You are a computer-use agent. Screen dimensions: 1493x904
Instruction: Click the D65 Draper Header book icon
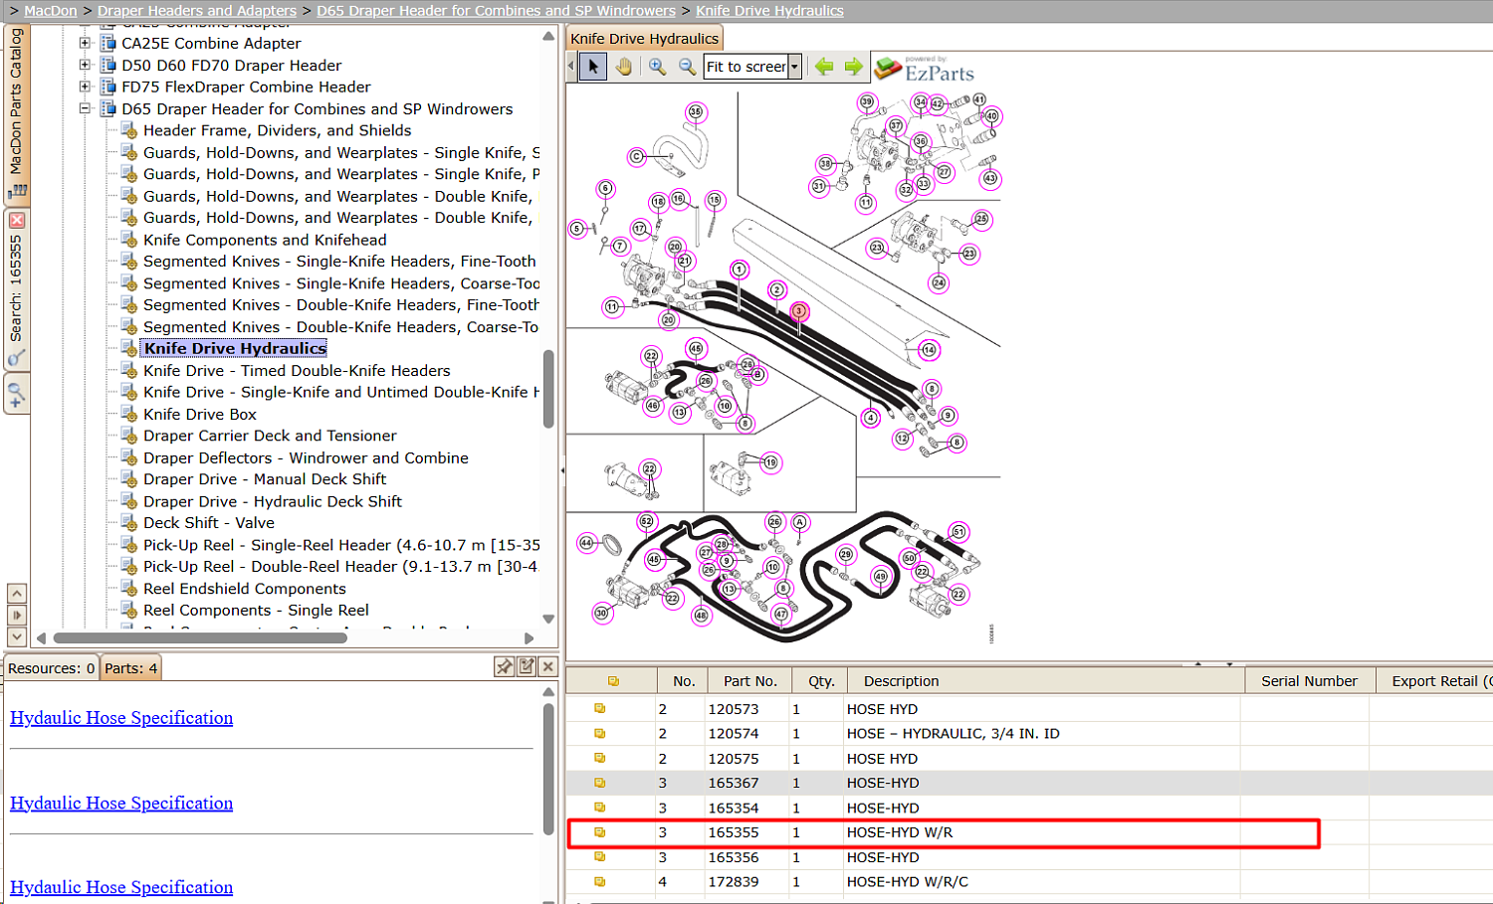click(x=108, y=108)
